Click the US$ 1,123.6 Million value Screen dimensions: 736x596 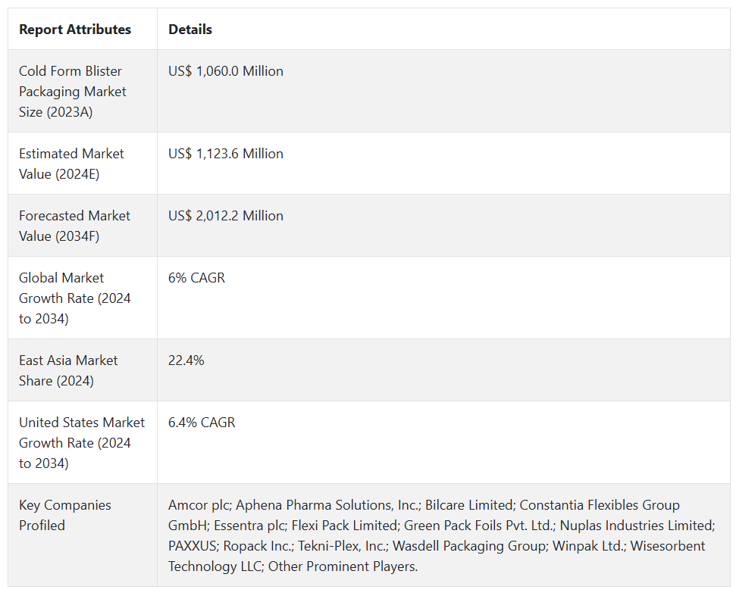click(x=226, y=154)
